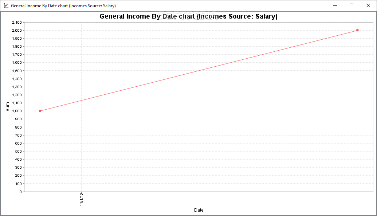Click the 1,500 y-axis label
377x216 pixels.
pyautogui.click(x=17, y=71)
